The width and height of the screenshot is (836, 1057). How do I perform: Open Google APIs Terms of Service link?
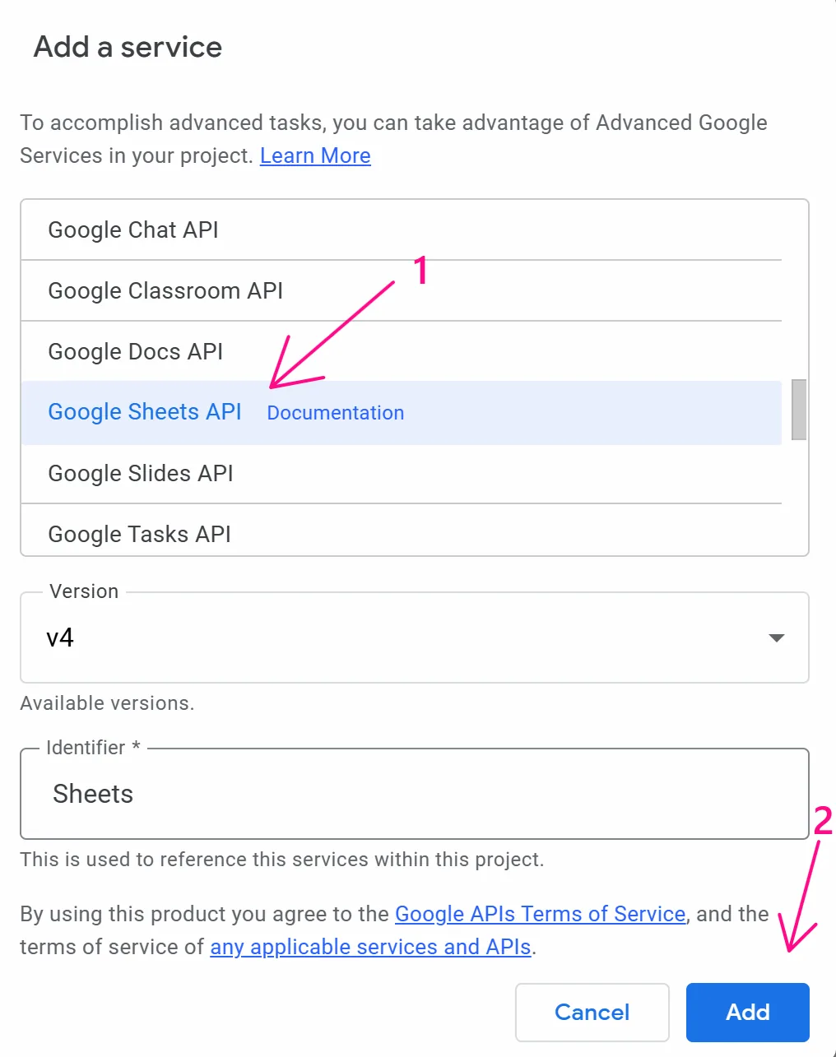click(x=540, y=914)
